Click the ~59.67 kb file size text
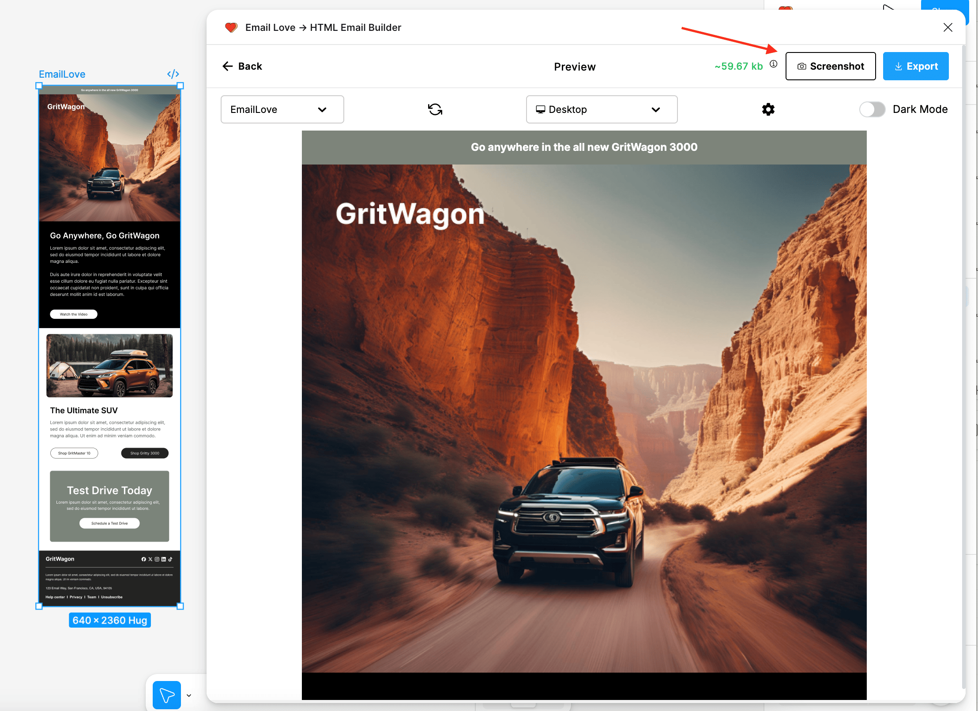 click(x=739, y=66)
